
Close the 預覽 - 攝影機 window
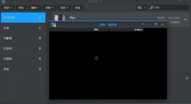[x=162, y=24]
